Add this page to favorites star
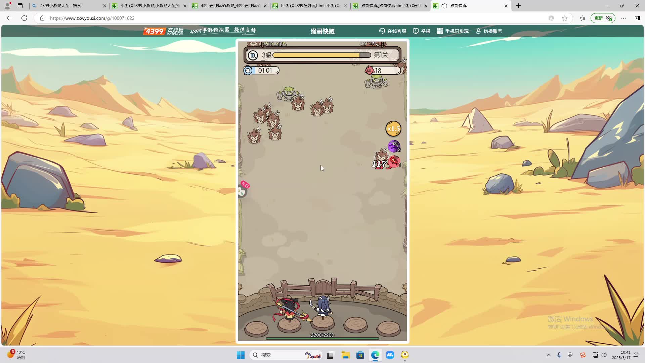Viewport: 645px width, 363px height. click(x=565, y=18)
